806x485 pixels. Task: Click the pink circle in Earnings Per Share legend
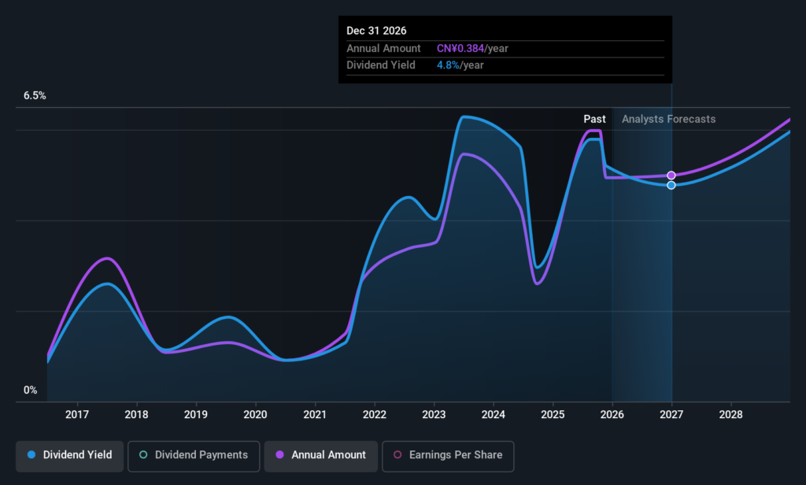tap(397, 455)
